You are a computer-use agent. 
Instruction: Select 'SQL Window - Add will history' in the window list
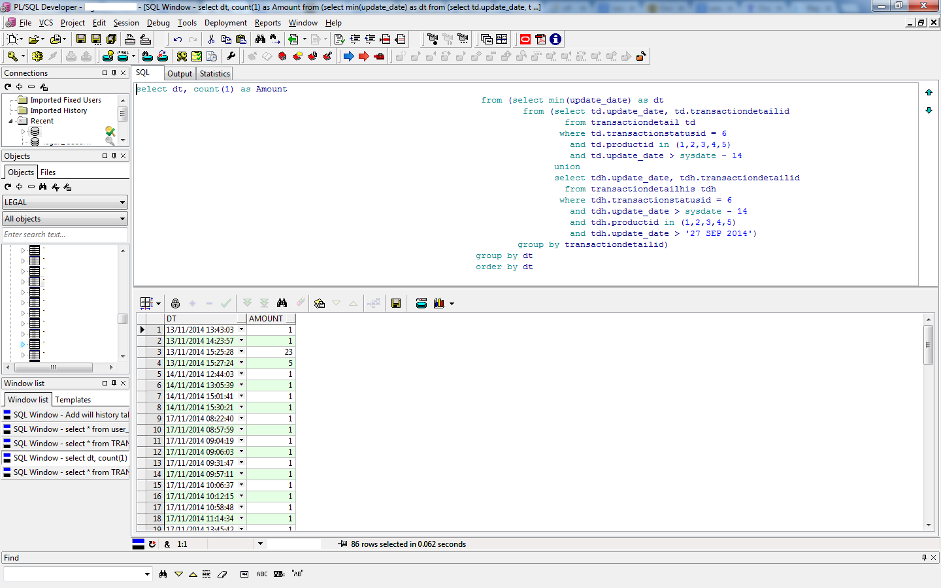pyautogui.click(x=71, y=415)
